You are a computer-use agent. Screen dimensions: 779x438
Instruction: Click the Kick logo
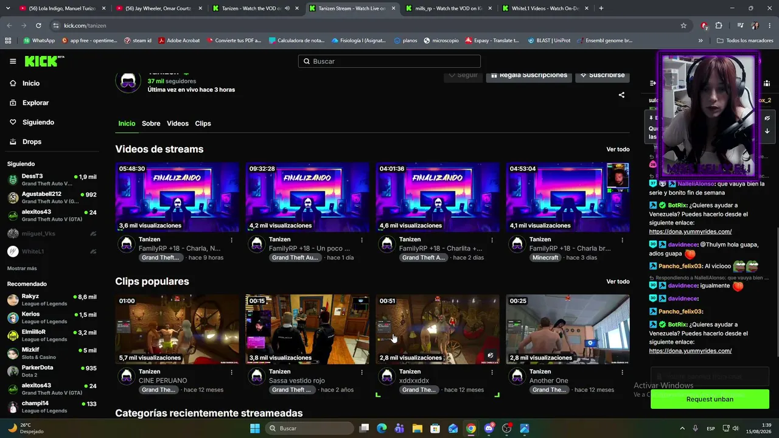[x=44, y=61]
